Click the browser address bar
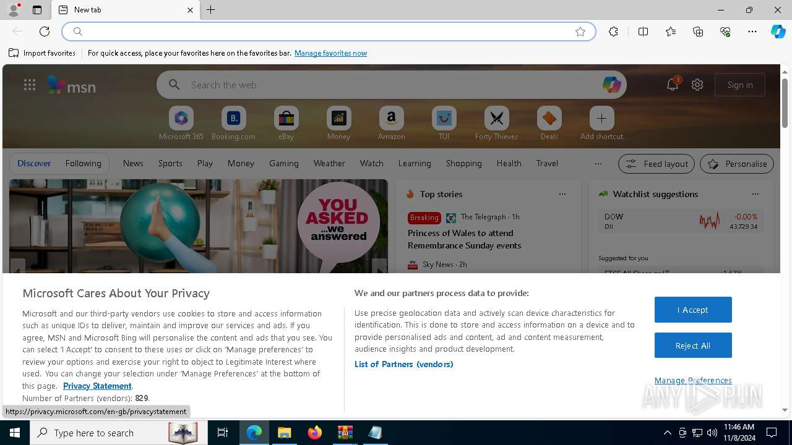 (x=328, y=32)
